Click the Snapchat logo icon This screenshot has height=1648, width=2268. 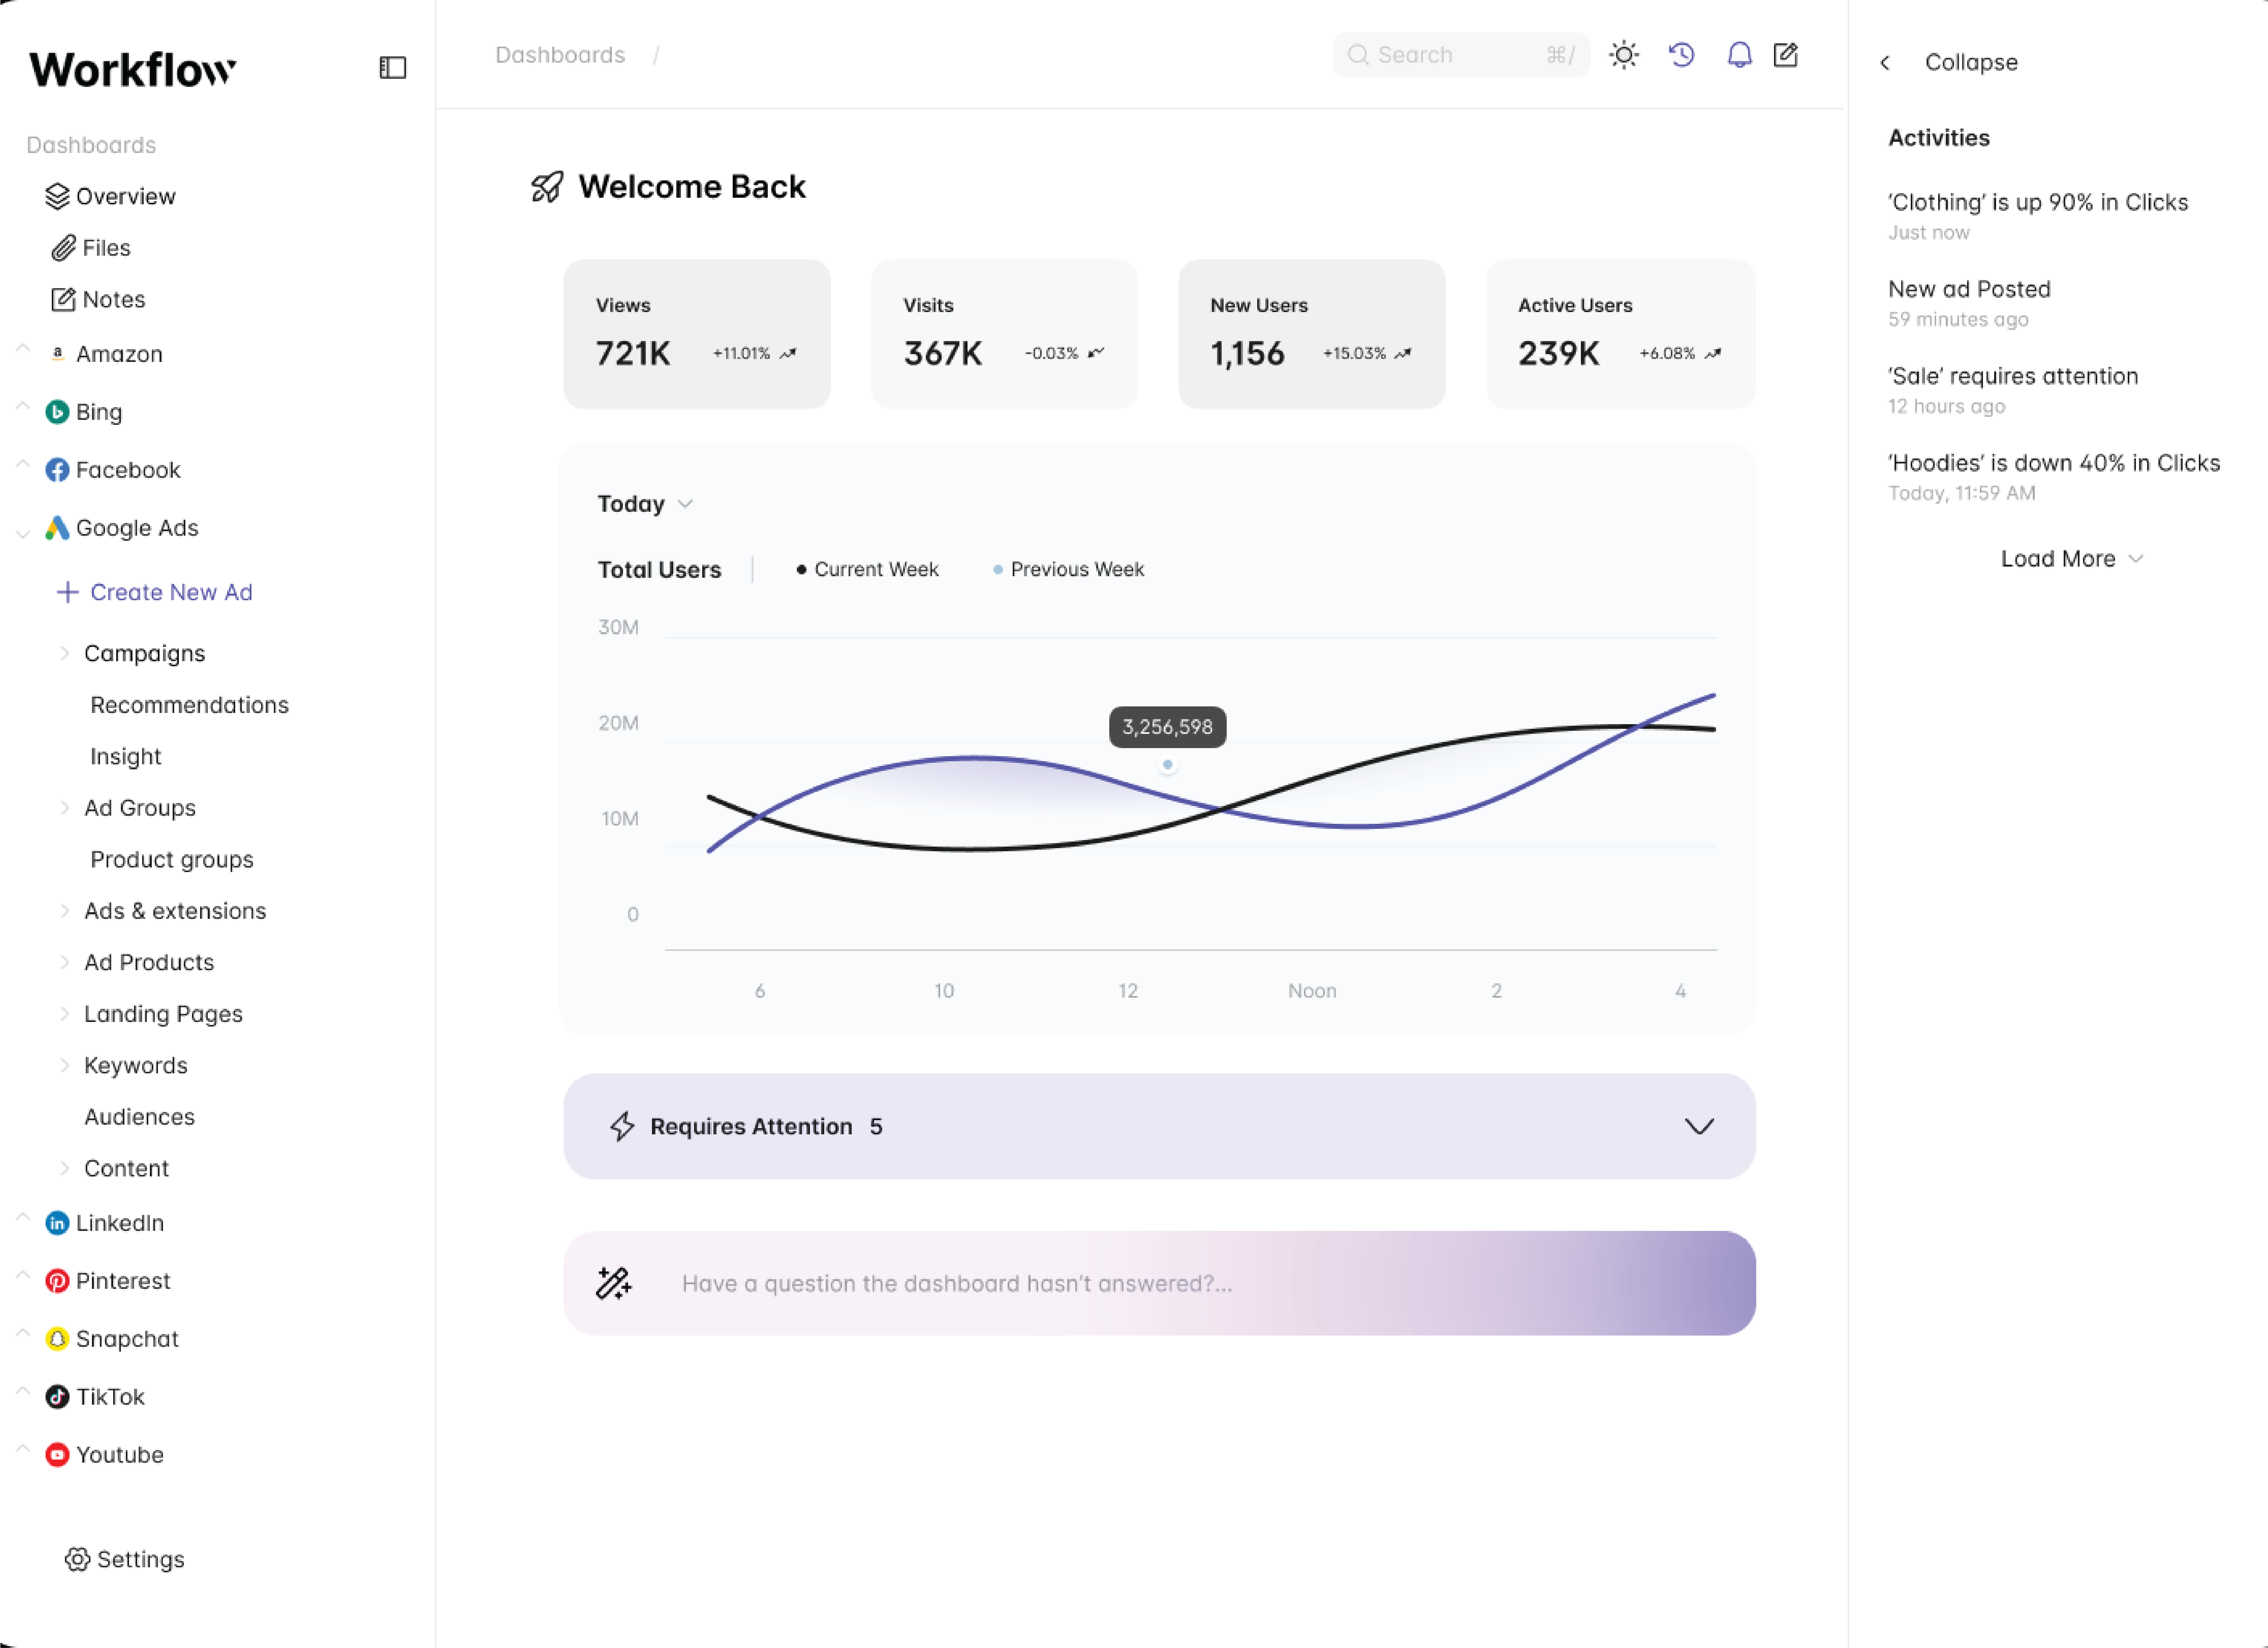point(57,1339)
